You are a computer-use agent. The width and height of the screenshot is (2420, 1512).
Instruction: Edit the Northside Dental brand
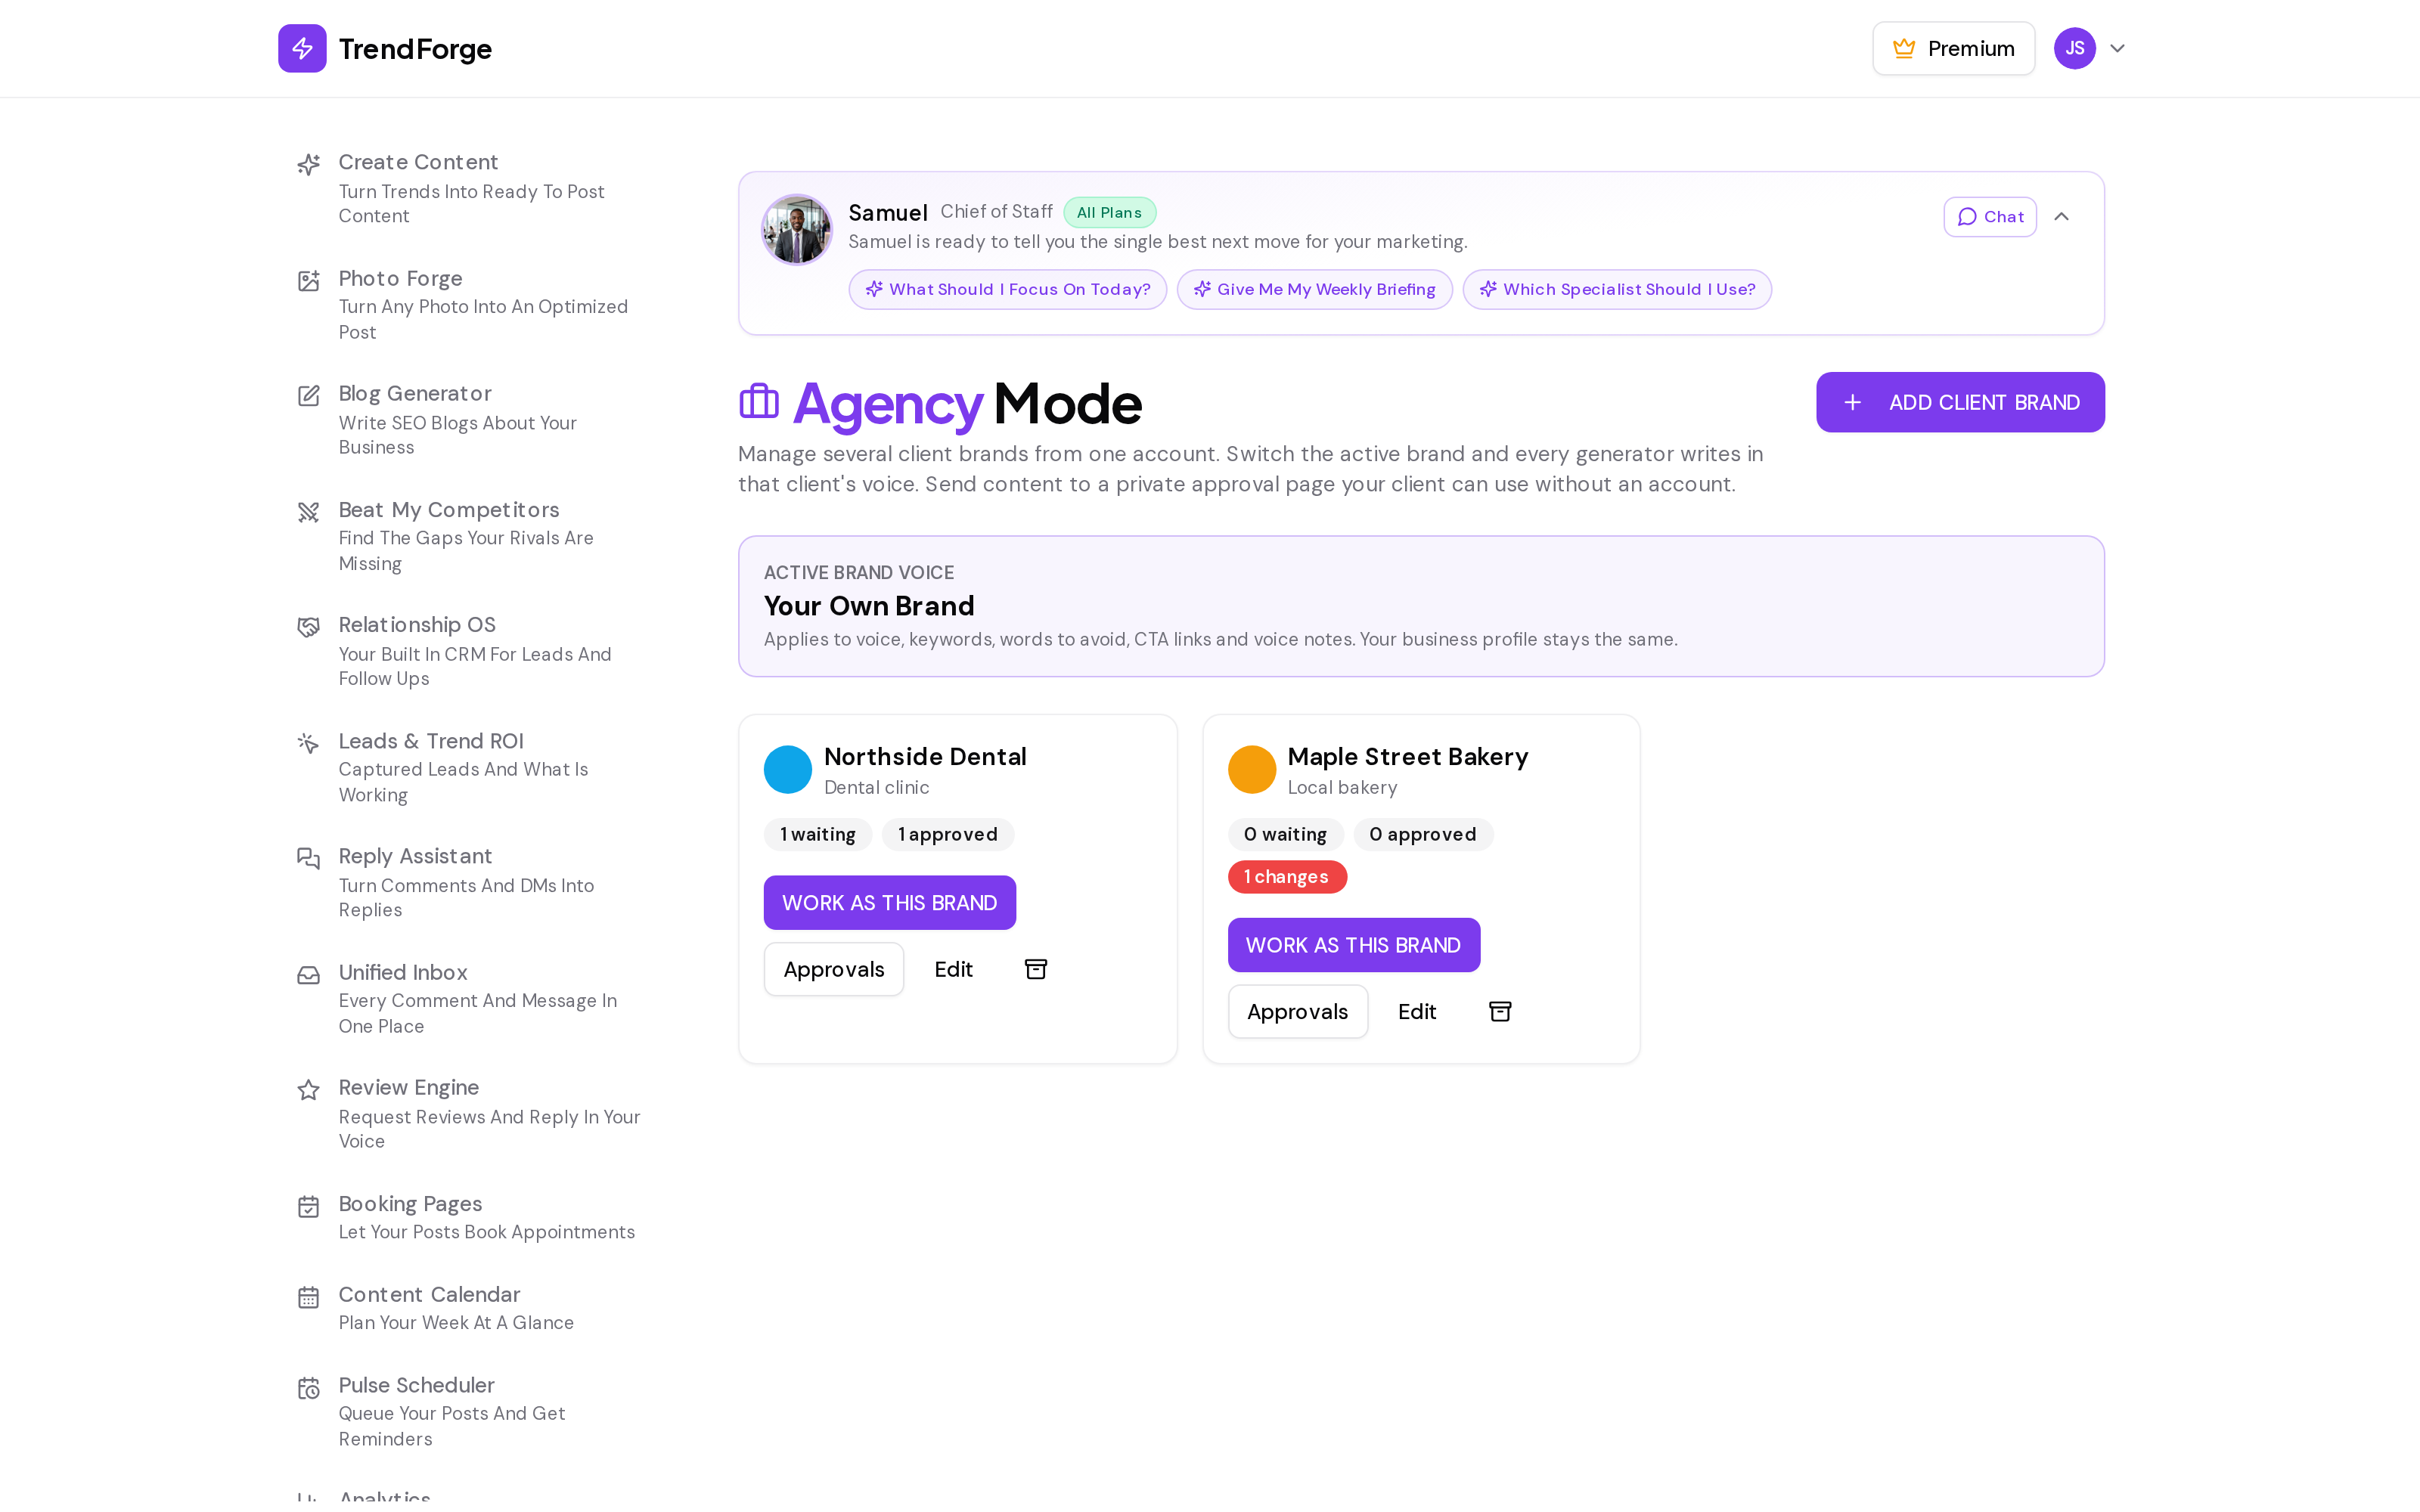click(953, 969)
